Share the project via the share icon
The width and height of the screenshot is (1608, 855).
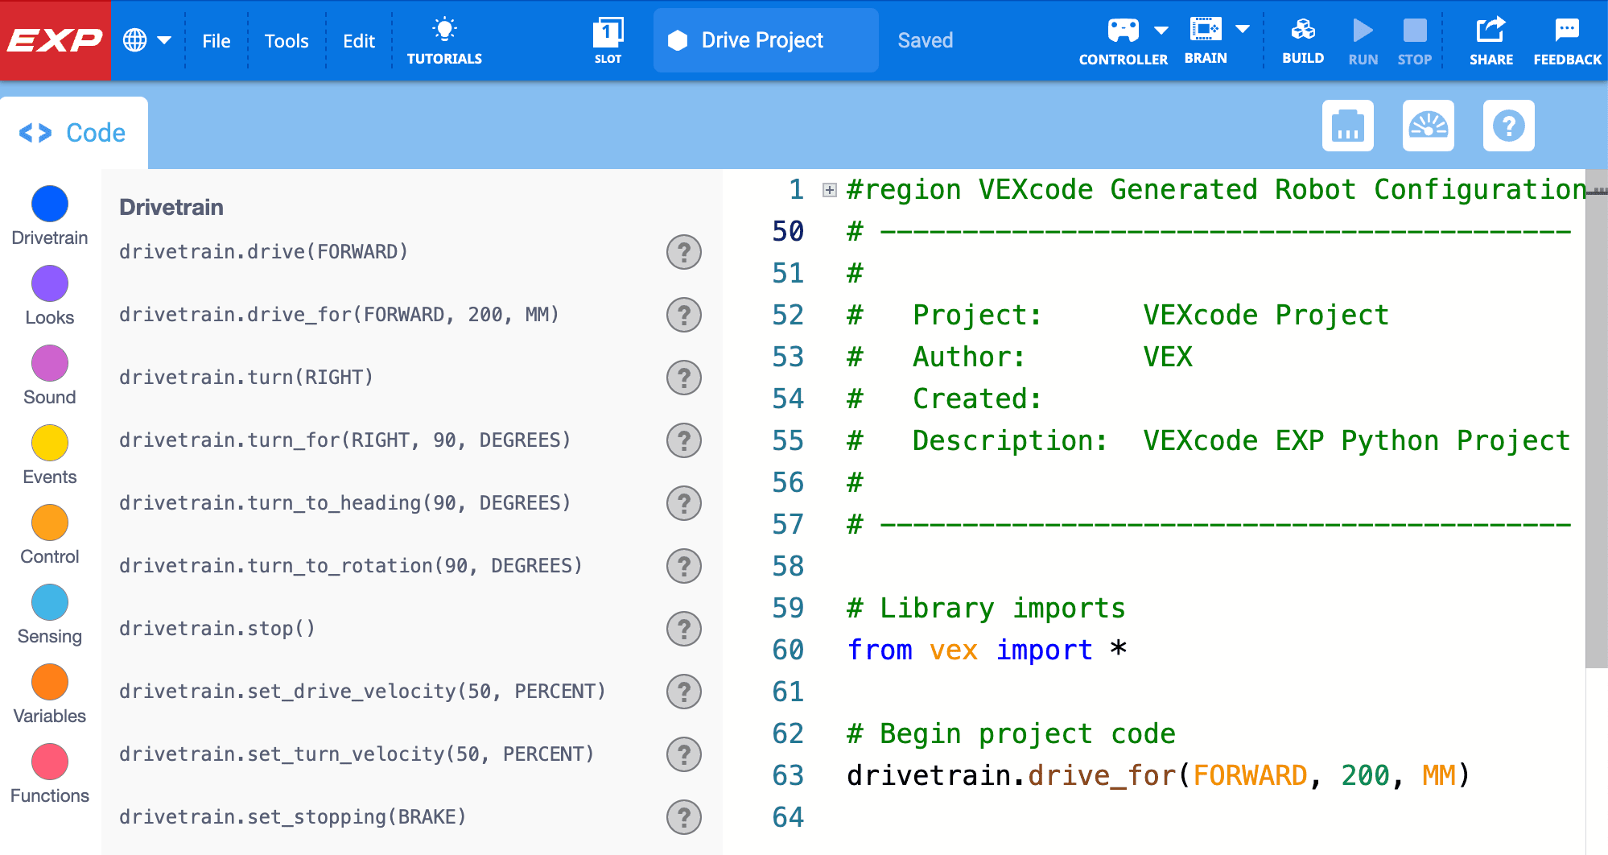[1491, 31]
